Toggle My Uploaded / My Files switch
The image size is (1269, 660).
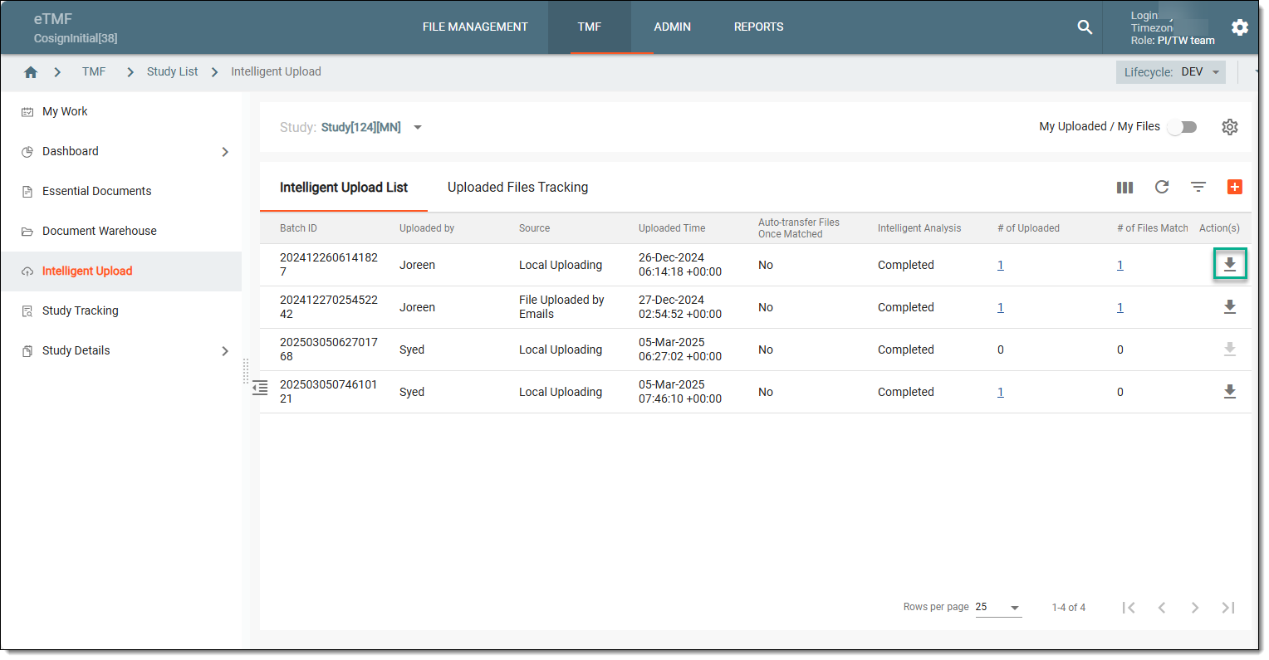click(1183, 127)
